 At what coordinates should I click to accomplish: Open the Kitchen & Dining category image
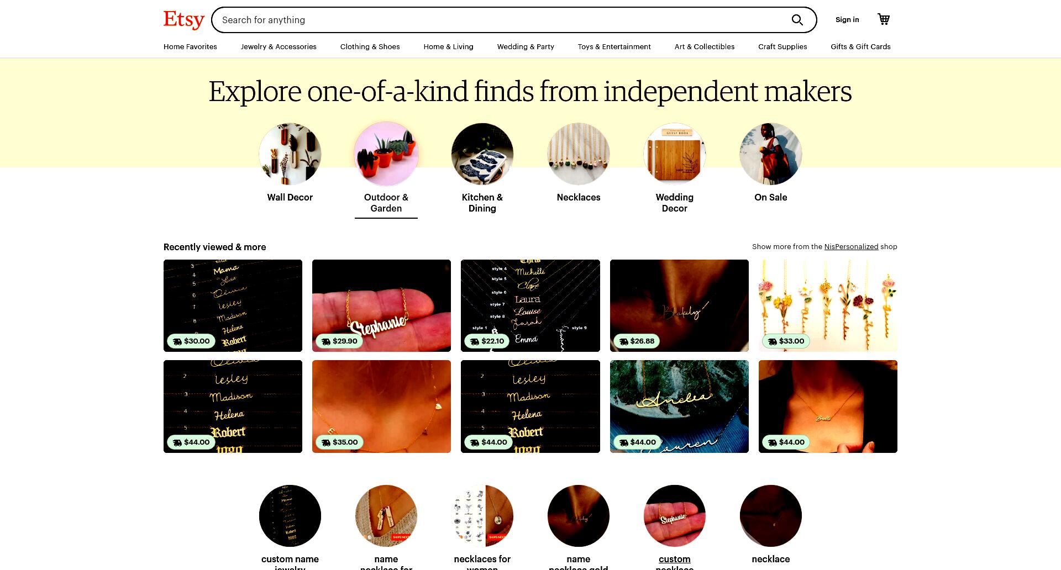482,154
